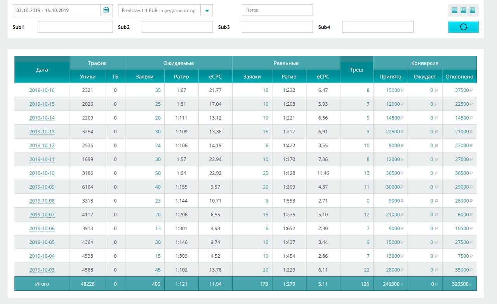Open the 2019-10-11 date link
Viewport: 497px width, 304px height.
click(x=42, y=159)
